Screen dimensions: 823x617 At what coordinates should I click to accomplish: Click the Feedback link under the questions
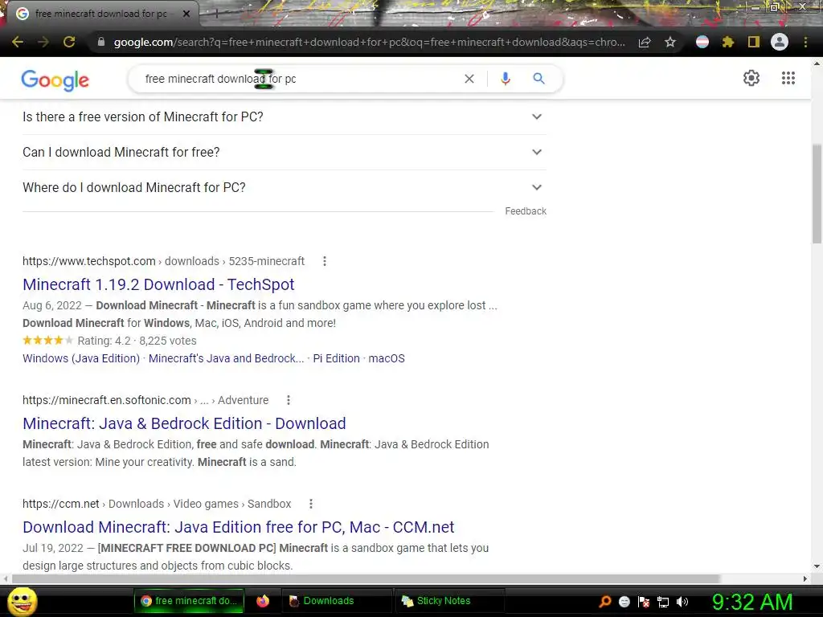tap(526, 211)
